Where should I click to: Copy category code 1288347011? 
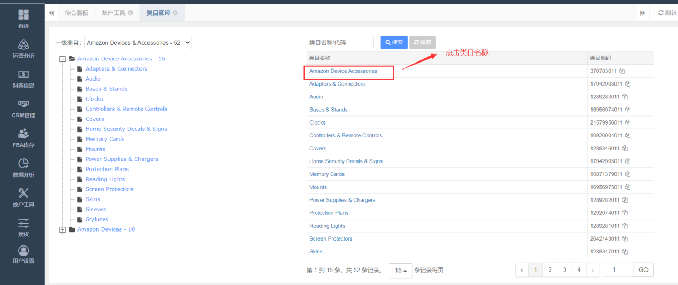pyautogui.click(x=625, y=251)
